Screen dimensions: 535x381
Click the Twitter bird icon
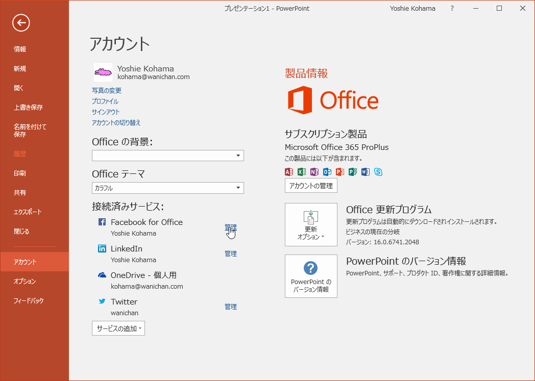102,301
